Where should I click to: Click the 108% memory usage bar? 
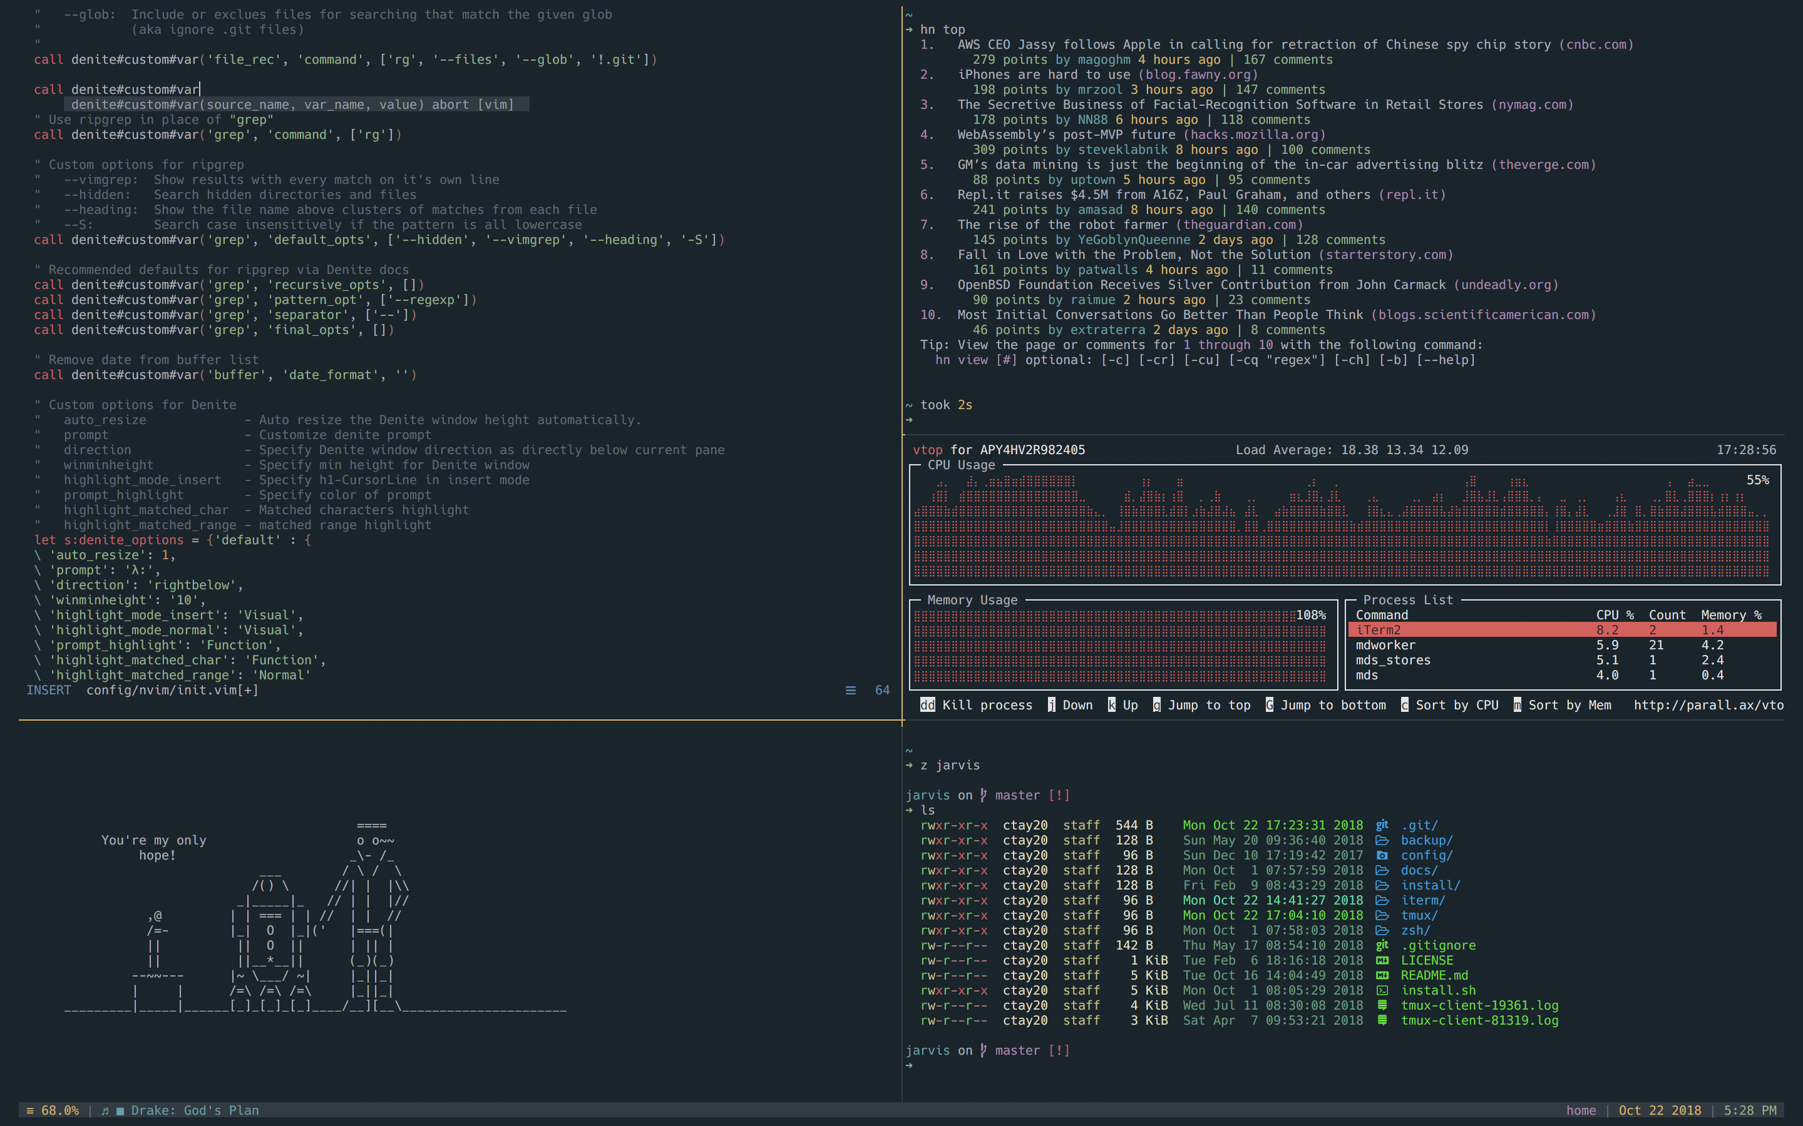[x=1119, y=645]
